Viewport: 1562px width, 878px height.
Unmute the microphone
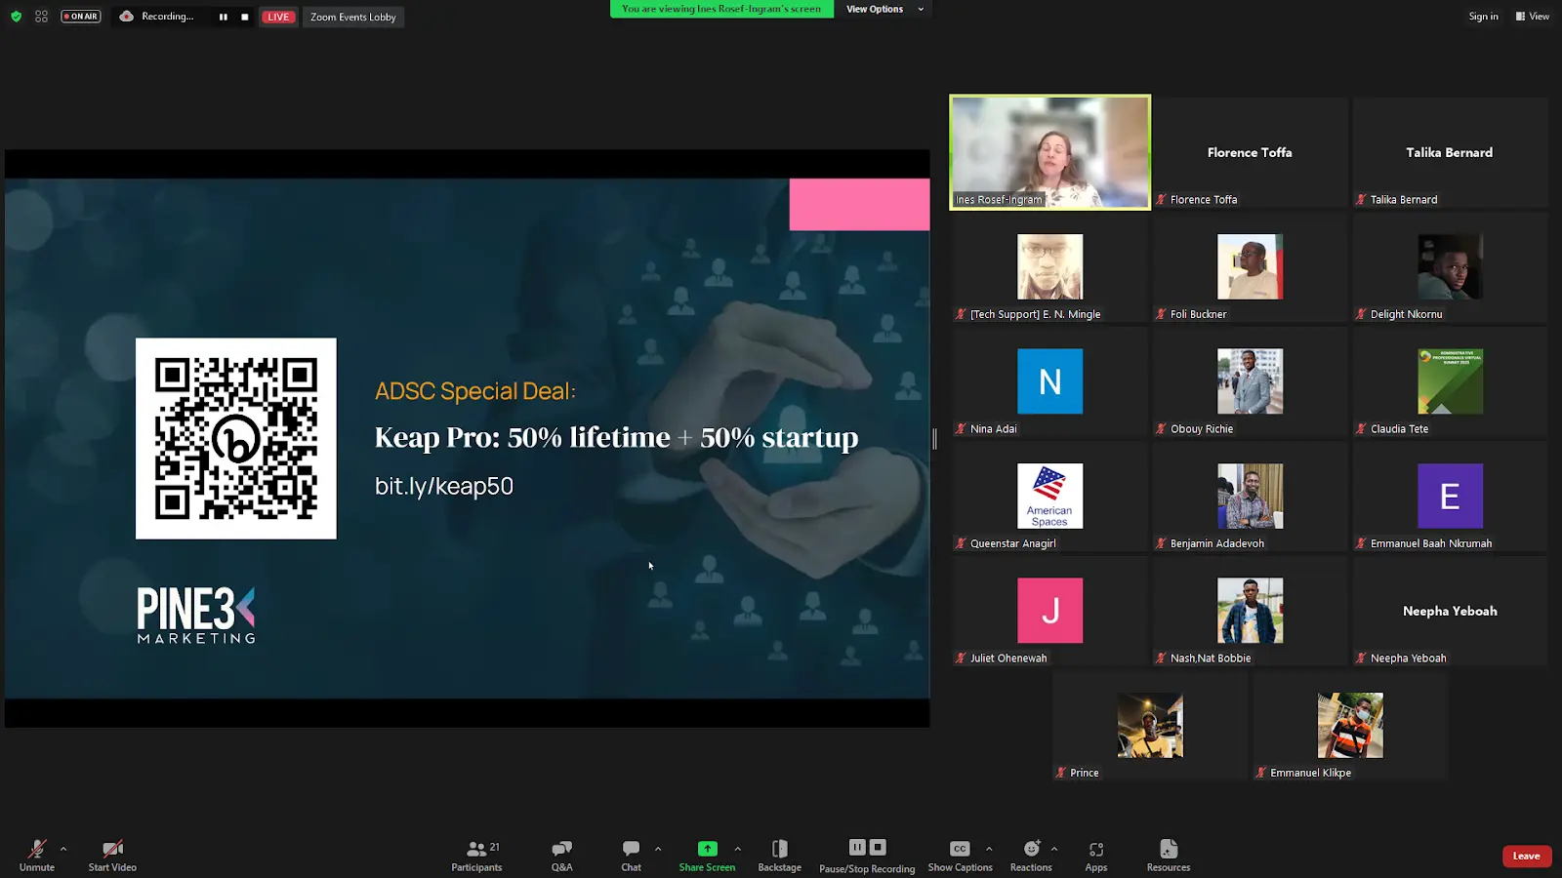[37, 856]
